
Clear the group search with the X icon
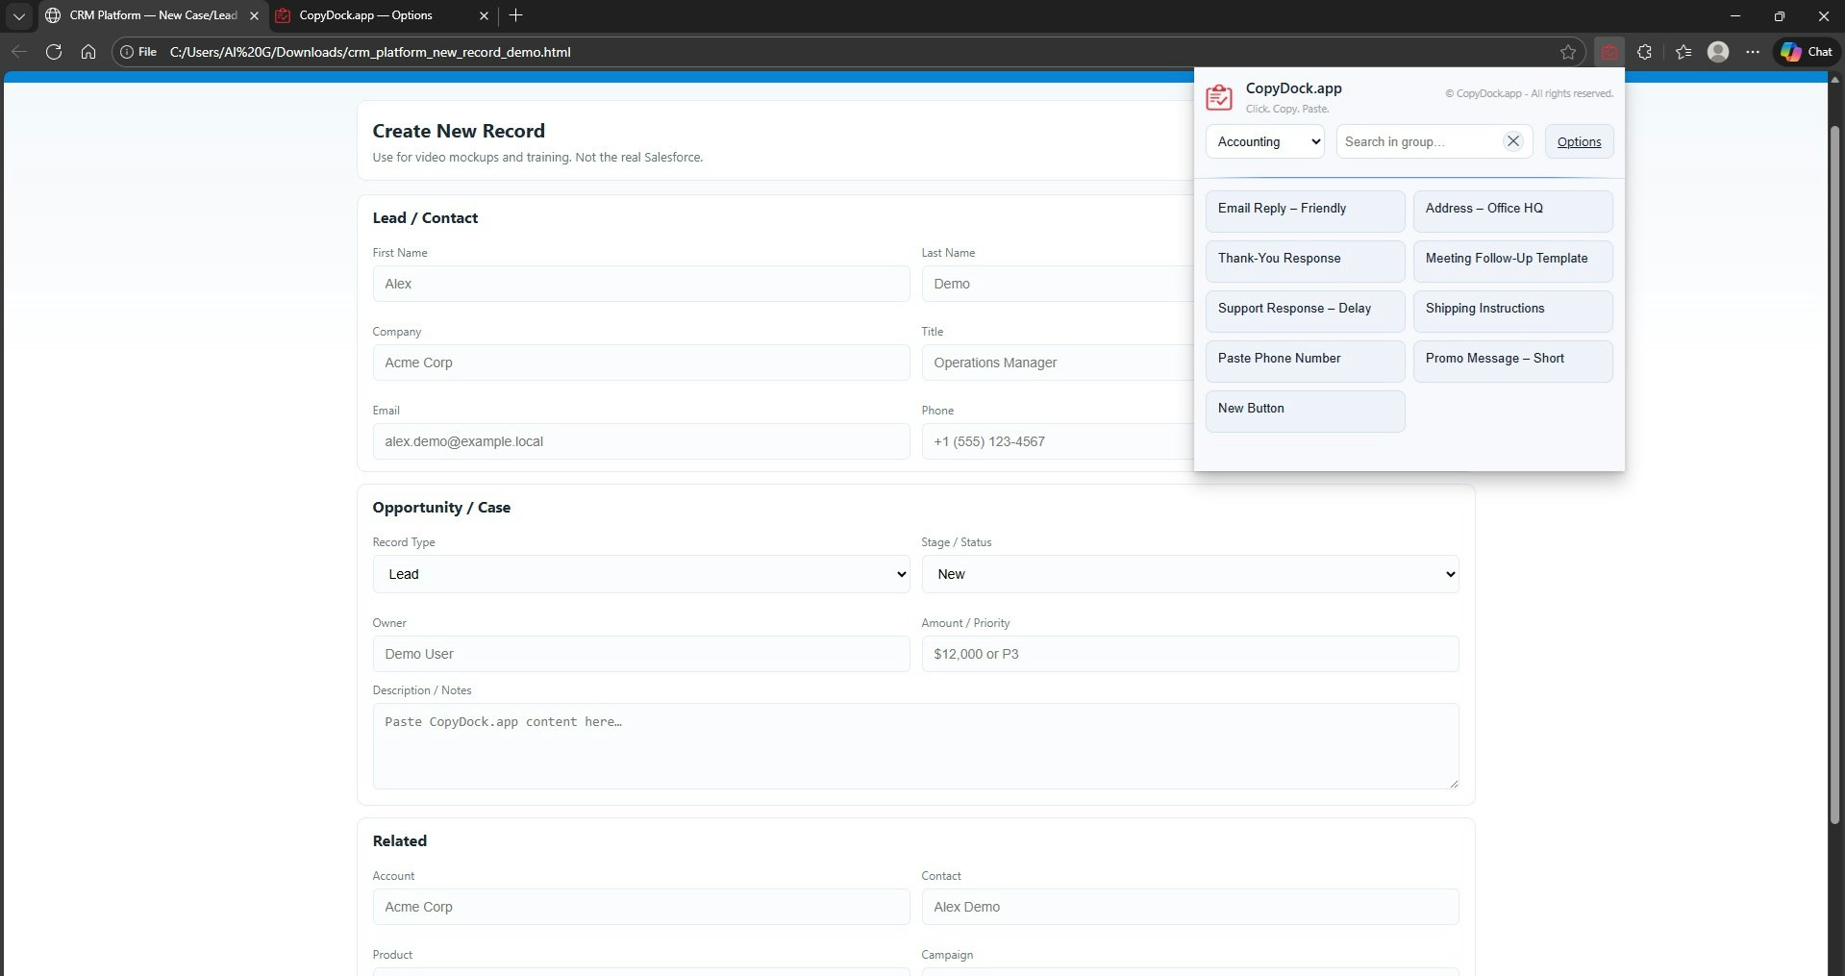1512,140
